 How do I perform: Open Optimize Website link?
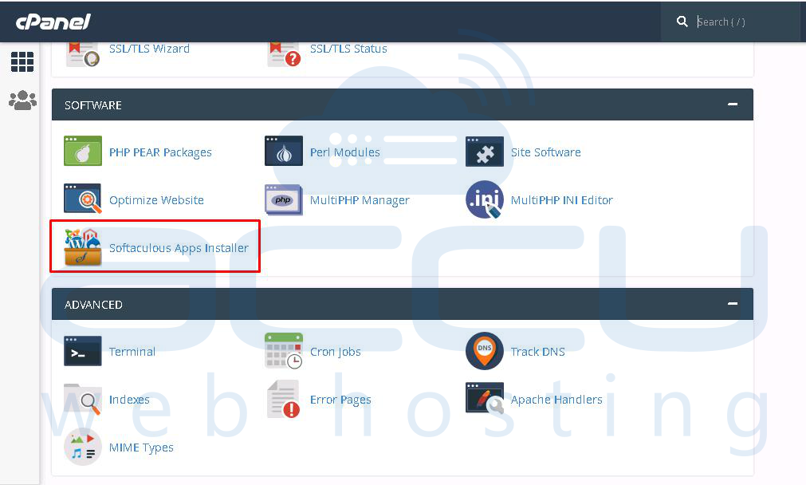click(156, 200)
